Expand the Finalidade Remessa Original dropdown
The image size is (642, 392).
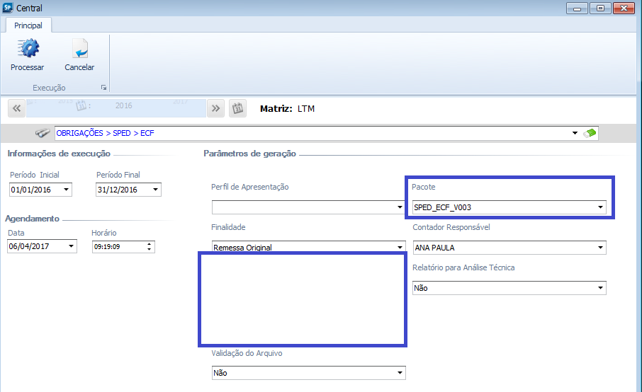click(x=400, y=248)
